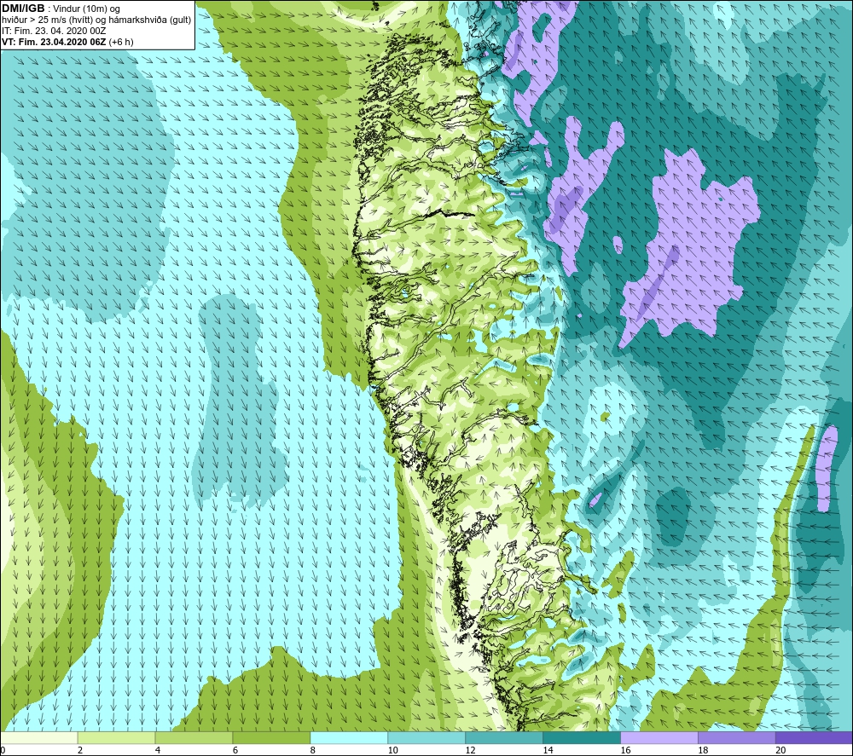Click the legend scale value 16
The width and height of the screenshot is (853, 756).
coord(625,750)
